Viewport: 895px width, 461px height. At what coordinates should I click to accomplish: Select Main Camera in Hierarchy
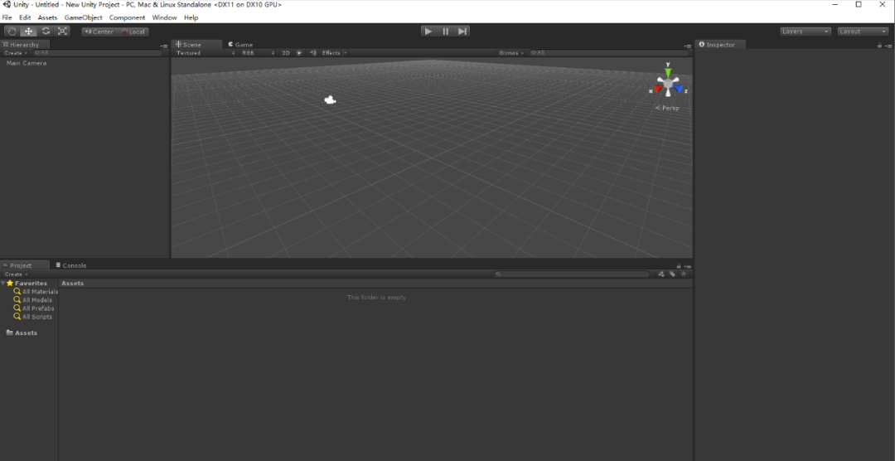click(x=27, y=63)
